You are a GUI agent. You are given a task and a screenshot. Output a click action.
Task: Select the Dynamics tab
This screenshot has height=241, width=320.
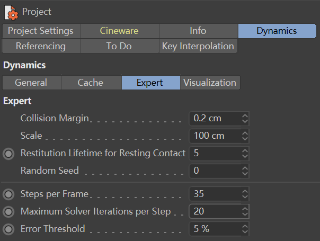click(277, 31)
